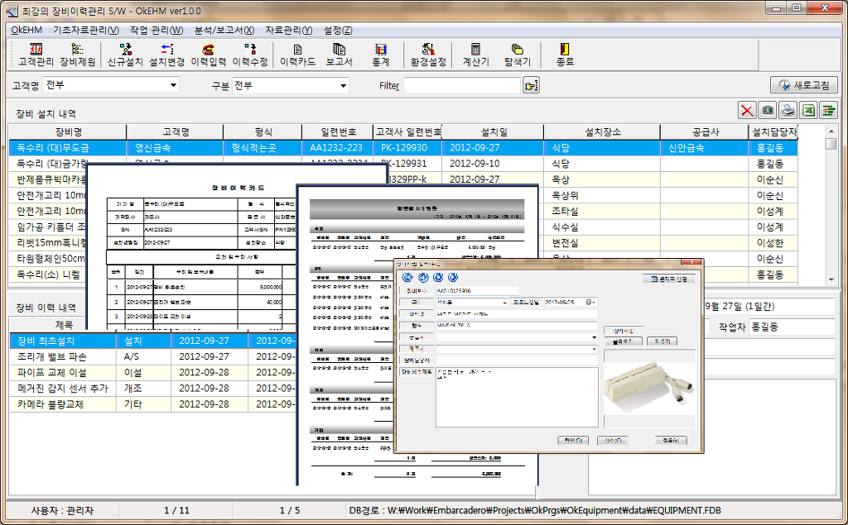Expand the 구분 category dropdown
The width and height of the screenshot is (848, 525).
pyautogui.click(x=343, y=85)
